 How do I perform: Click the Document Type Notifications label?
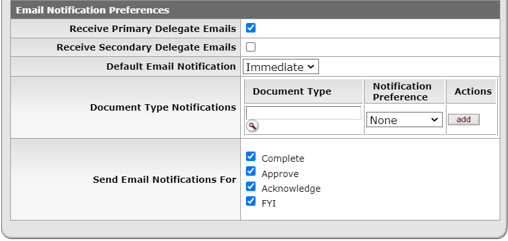(x=163, y=107)
